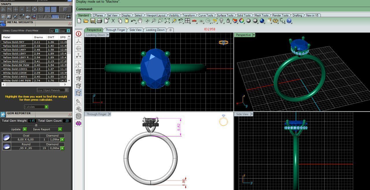Open the CPlanes toolbar tab

pos(98,15)
